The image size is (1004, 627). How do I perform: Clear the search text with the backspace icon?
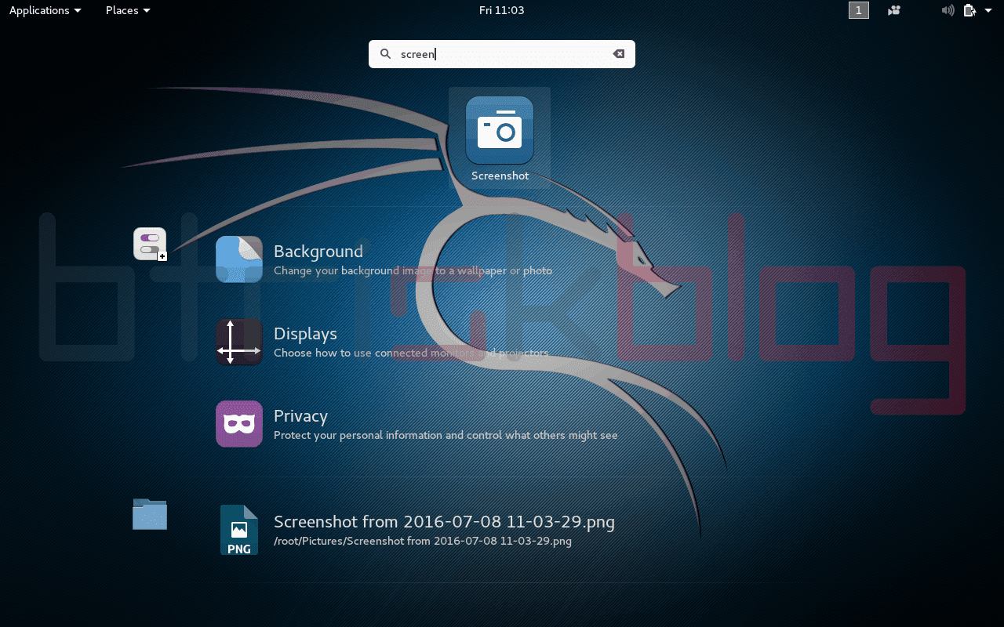pos(619,54)
